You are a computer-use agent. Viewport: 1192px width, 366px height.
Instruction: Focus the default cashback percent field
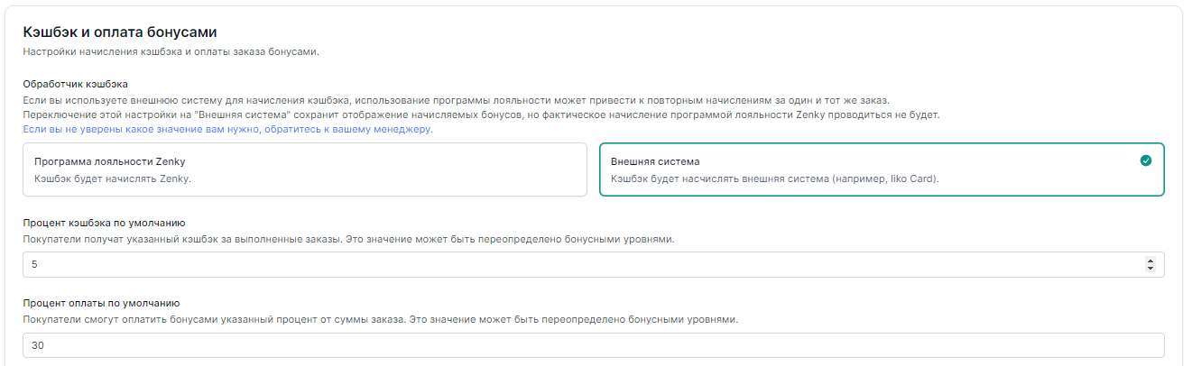(x=578, y=264)
